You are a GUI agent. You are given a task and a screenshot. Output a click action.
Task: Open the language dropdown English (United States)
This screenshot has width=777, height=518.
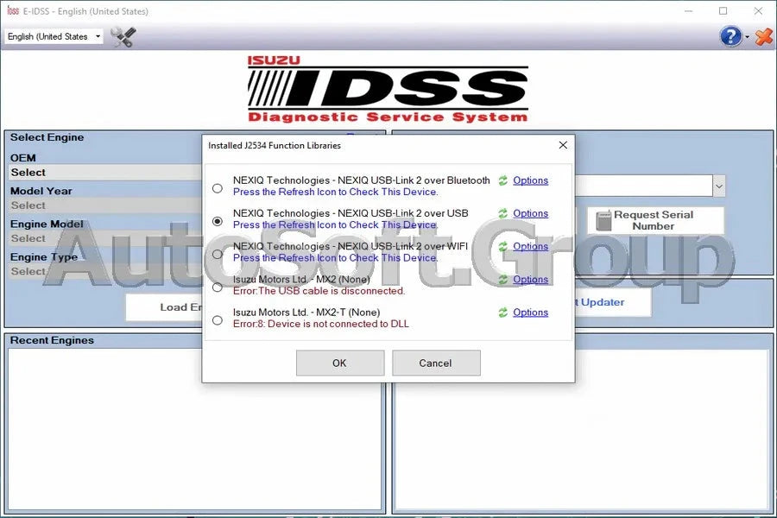[x=54, y=36]
